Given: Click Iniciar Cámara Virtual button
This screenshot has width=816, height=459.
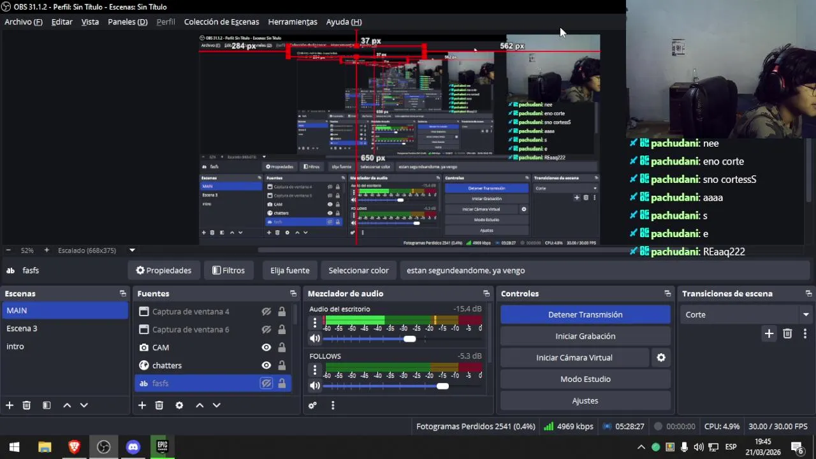Looking at the screenshot, I should point(574,358).
